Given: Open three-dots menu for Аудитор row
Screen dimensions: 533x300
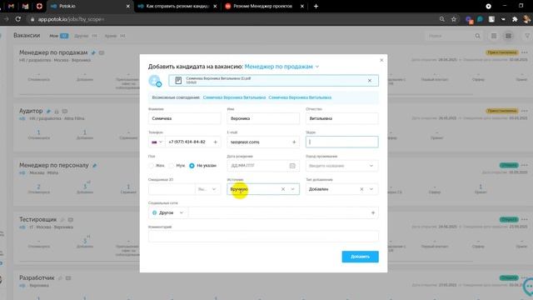Looking at the screenshot, I should (525, 111).
